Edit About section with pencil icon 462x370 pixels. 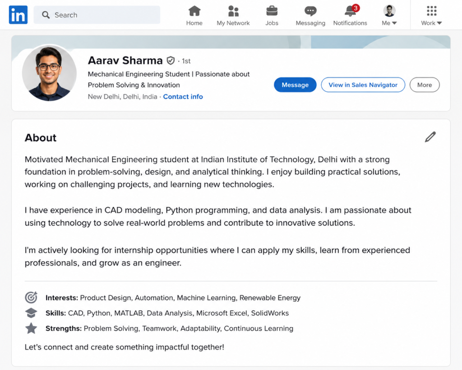coord(430,137)
